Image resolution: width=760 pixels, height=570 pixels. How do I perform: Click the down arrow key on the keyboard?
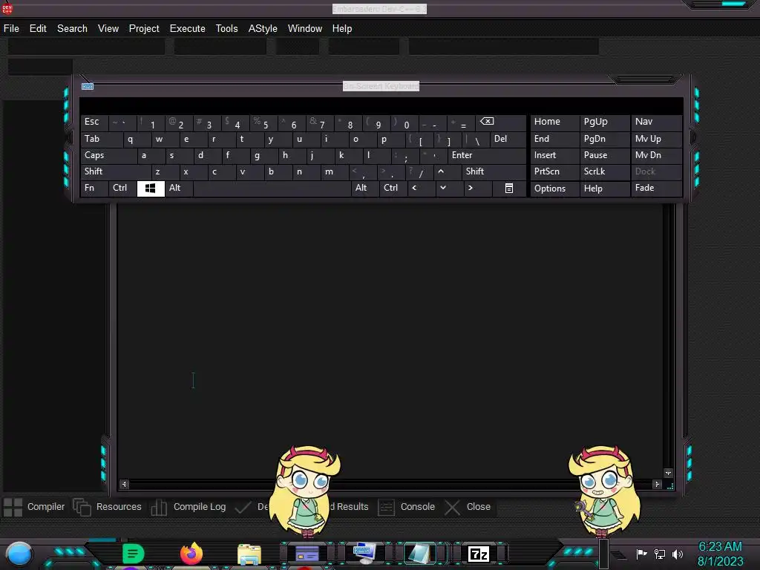tap(443, 188)
